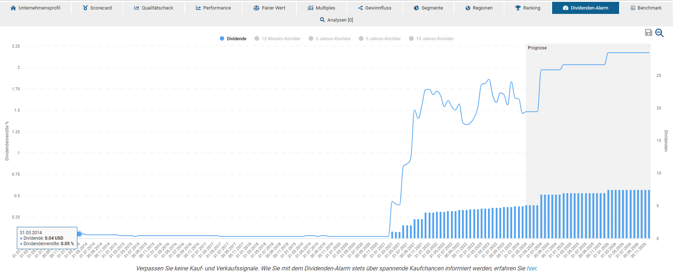The width and height of the screenshot is (673, 277).
Task: Click the Fairer Wert scales icon
Action: [256, 8]
